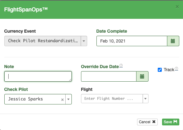Open the Override Due Date calendar icon
The image size is (183, 130).
point(142,76)
